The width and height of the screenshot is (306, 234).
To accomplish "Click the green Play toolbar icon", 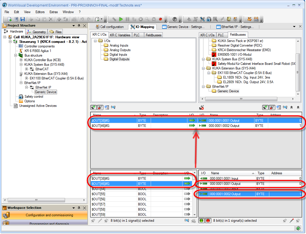I will (x=121, y=19).
